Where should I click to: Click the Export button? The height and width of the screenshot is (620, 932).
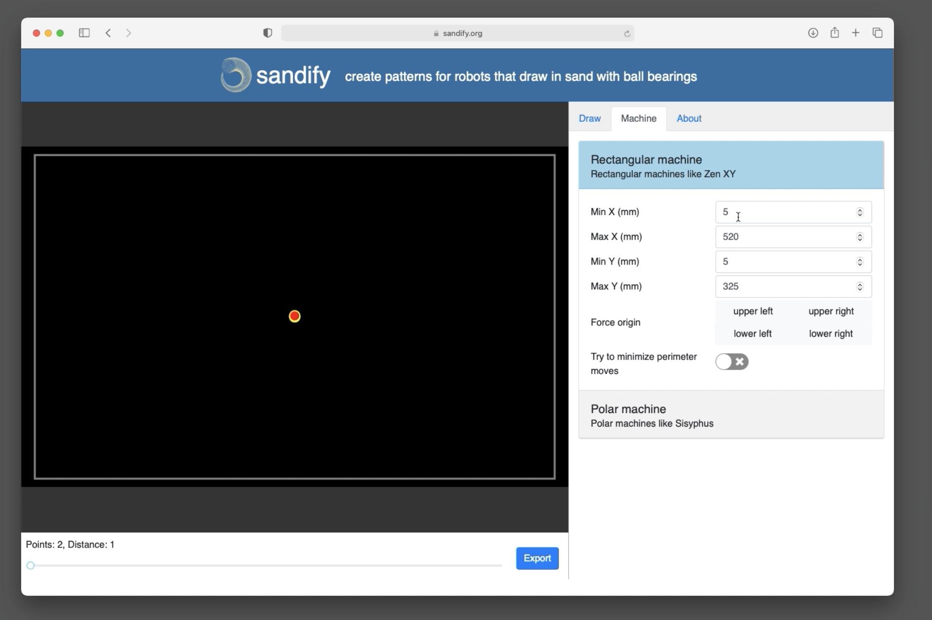point(536,558)
